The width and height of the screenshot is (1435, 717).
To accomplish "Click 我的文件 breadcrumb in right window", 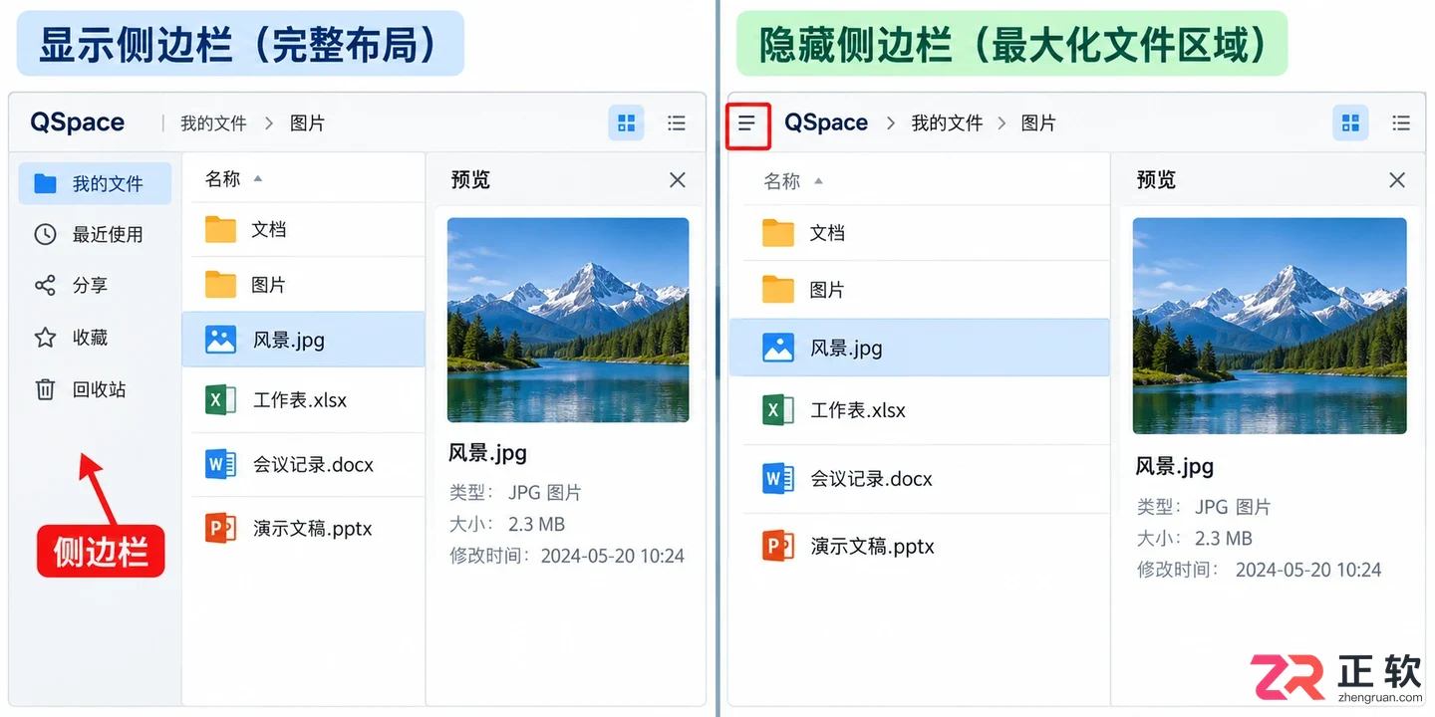I will pos(947,123).
